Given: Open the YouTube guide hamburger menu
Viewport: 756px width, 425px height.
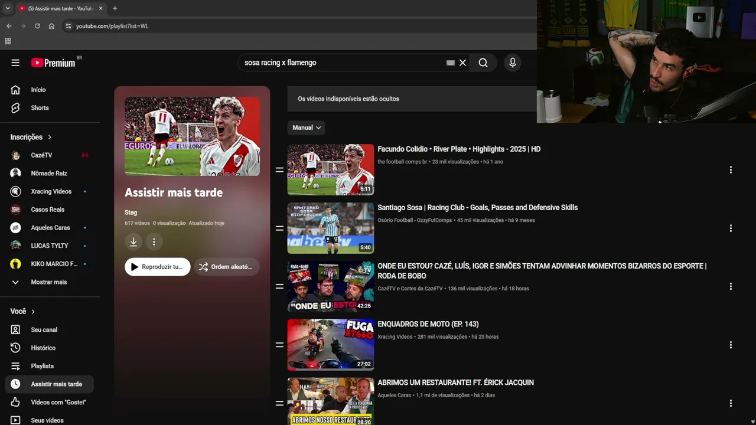Looking at the screenshot, I should coord(15,63).
